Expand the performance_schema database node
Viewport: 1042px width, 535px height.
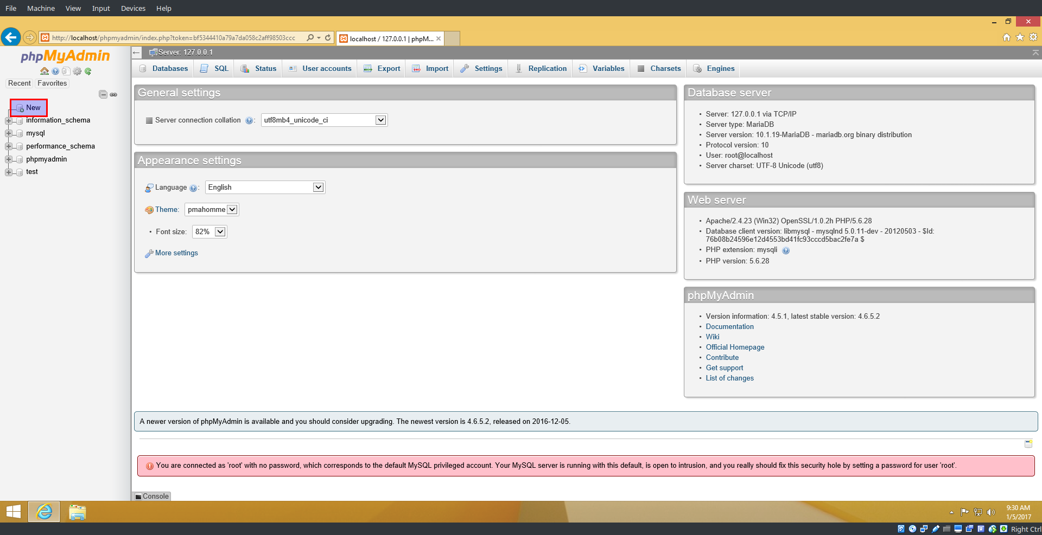(x=8, y=146)
